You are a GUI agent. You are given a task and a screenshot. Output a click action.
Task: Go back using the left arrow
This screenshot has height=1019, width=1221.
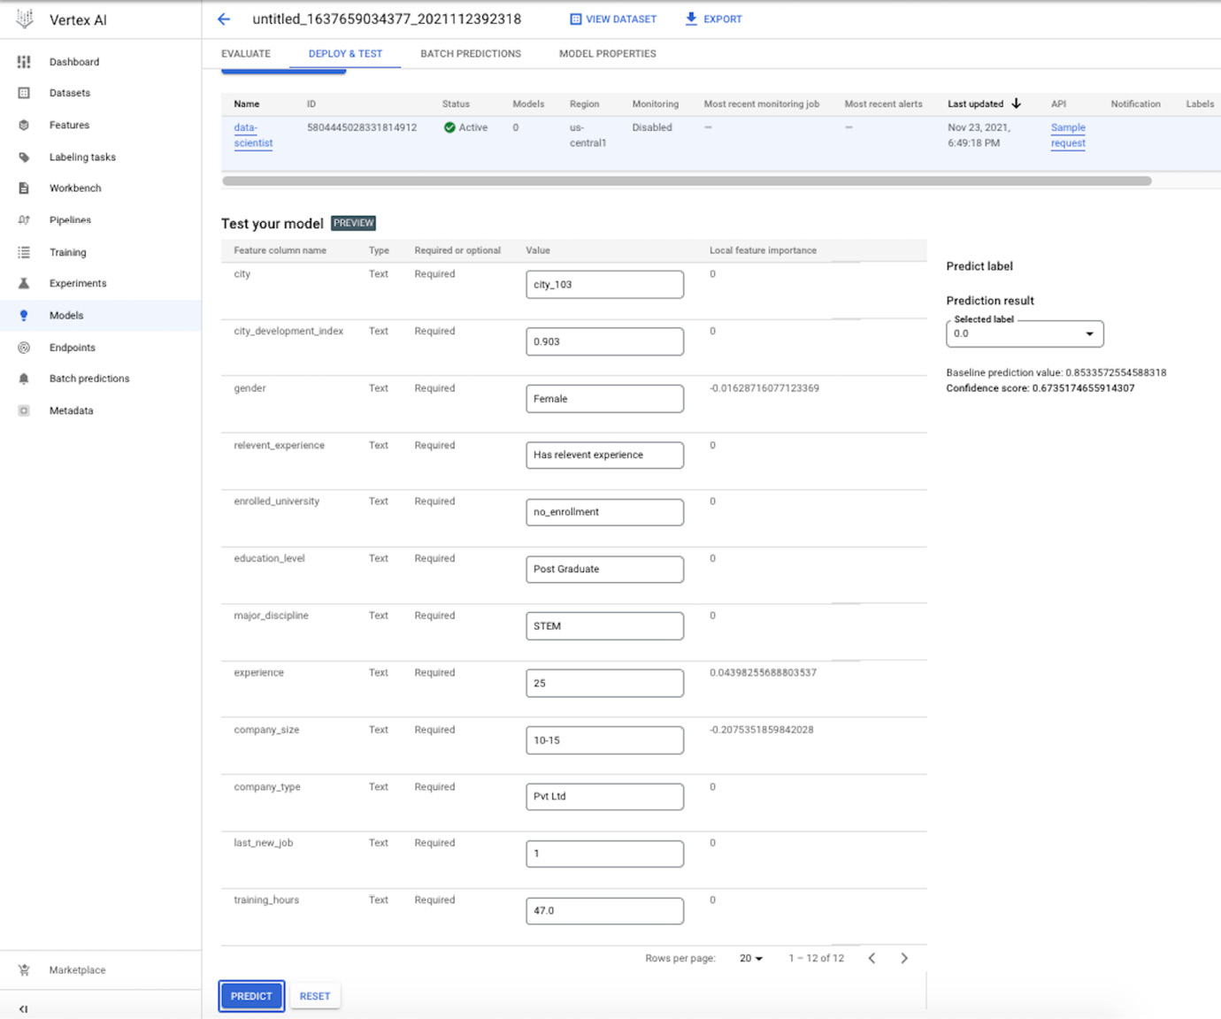point(224,19)
